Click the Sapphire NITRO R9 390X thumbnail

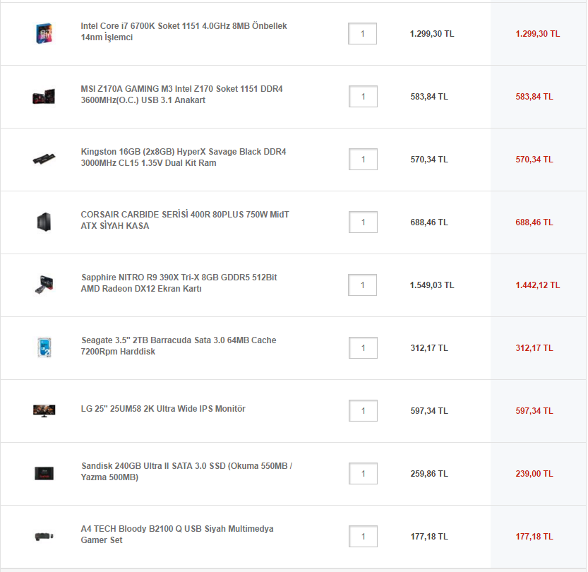[44, 285]
